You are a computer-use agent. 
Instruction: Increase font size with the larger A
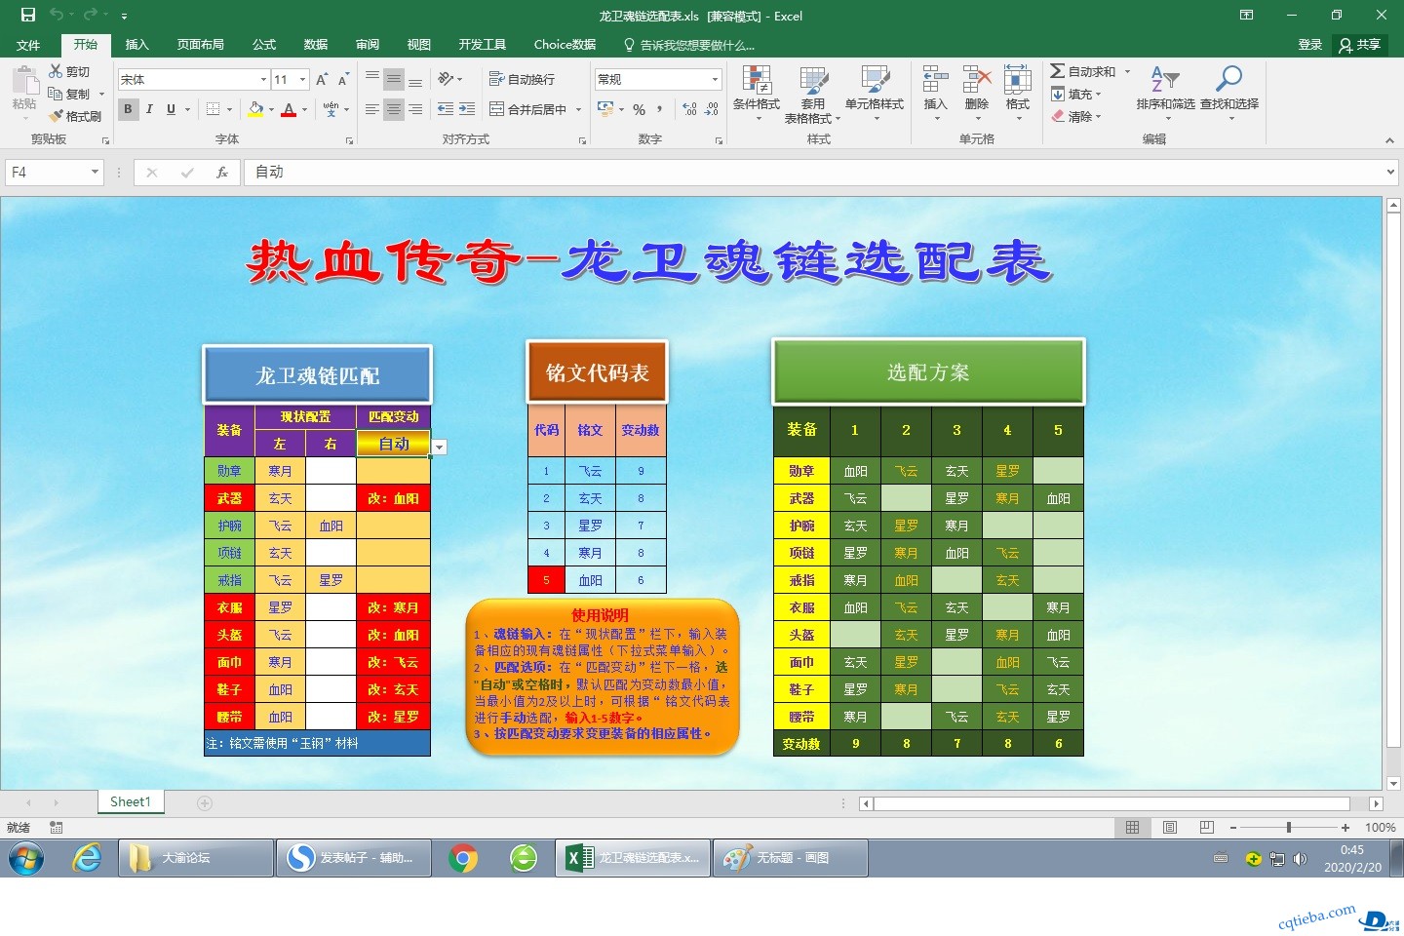(x=322, y=80)
